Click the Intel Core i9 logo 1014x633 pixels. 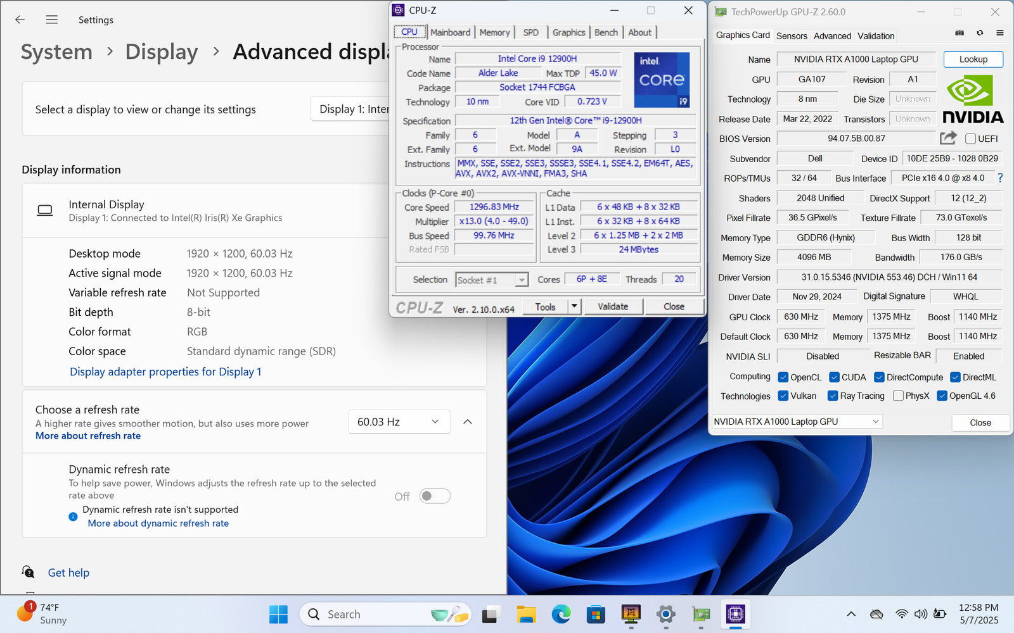coord(662,79)
